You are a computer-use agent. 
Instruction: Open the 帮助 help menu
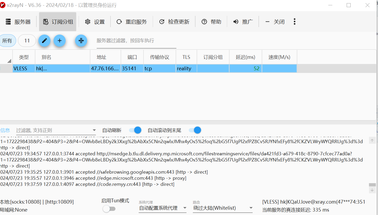[211, 22]
